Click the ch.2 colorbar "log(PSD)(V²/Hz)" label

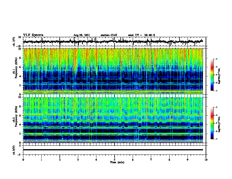[x=219, y=124]
